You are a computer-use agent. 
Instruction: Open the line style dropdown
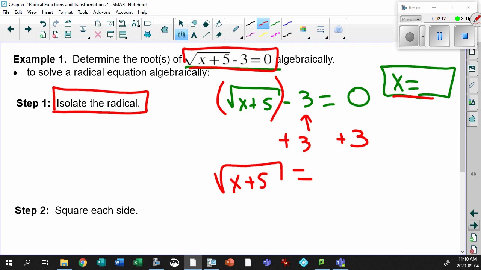tap(321, 29)
